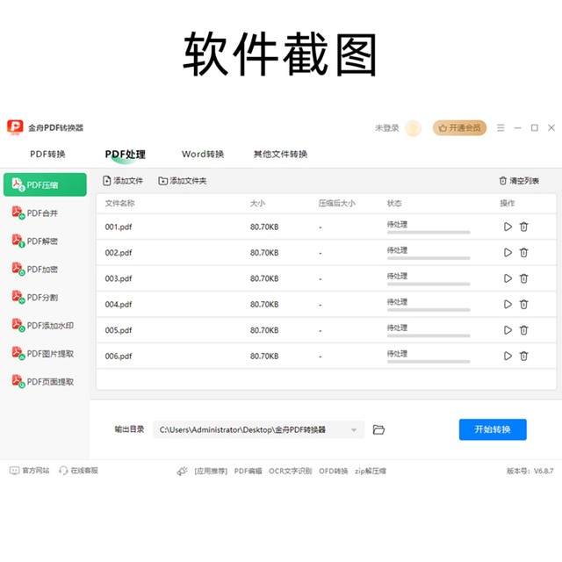Delete 004.pdf using trash icon
Viewport: 562px width, 562px height.
tap(523, 304)
